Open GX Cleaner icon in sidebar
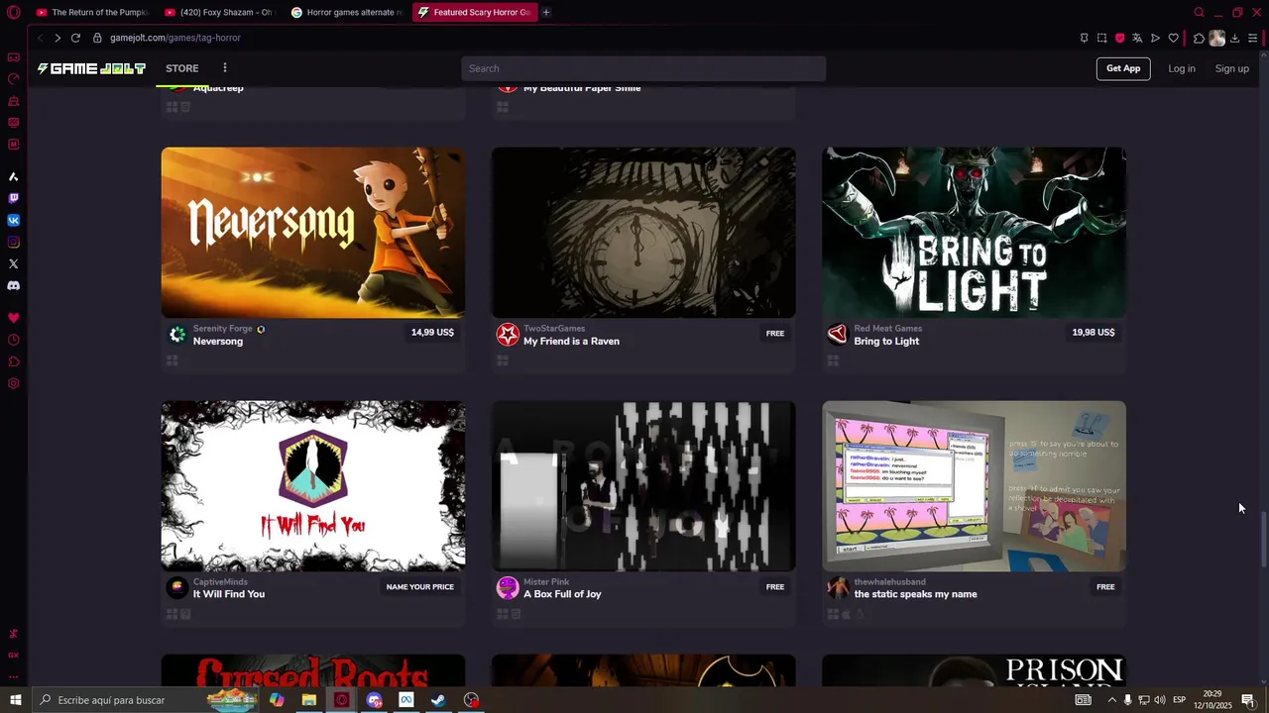This screenshot has height=713, width=1269. pyautogui.click(x=13, y=101)
